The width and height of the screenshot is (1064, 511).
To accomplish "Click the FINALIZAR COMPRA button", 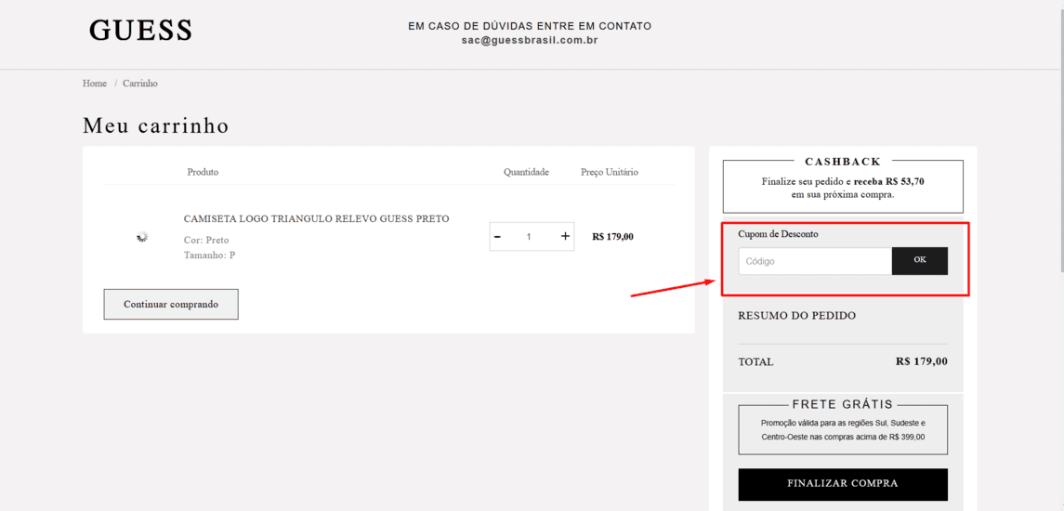I will (843, 484).
